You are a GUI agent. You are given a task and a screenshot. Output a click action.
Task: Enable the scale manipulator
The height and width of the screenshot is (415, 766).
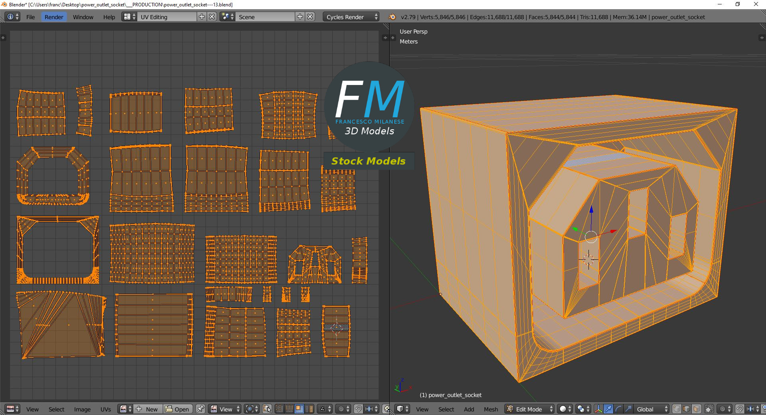tap(628, 409)
